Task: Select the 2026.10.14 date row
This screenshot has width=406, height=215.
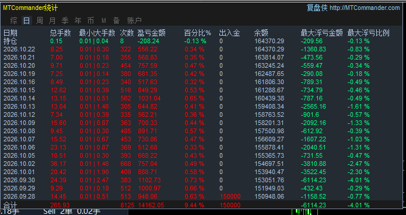Action: coord(19,98)
